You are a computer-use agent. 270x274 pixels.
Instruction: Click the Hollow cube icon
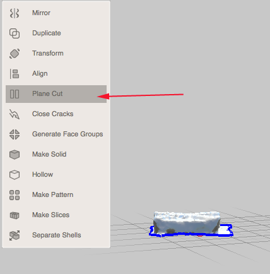pos(15,175)
